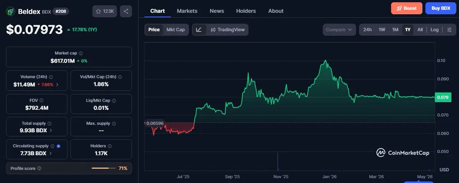The height and width of the screenshot is (183, 459).
Task: Open the Compare dropdown
Action: 339,30
